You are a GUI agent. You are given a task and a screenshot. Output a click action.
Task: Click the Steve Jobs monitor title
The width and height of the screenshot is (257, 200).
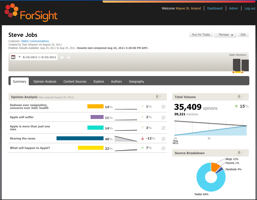pyautogui.click(x=23, y=35)
